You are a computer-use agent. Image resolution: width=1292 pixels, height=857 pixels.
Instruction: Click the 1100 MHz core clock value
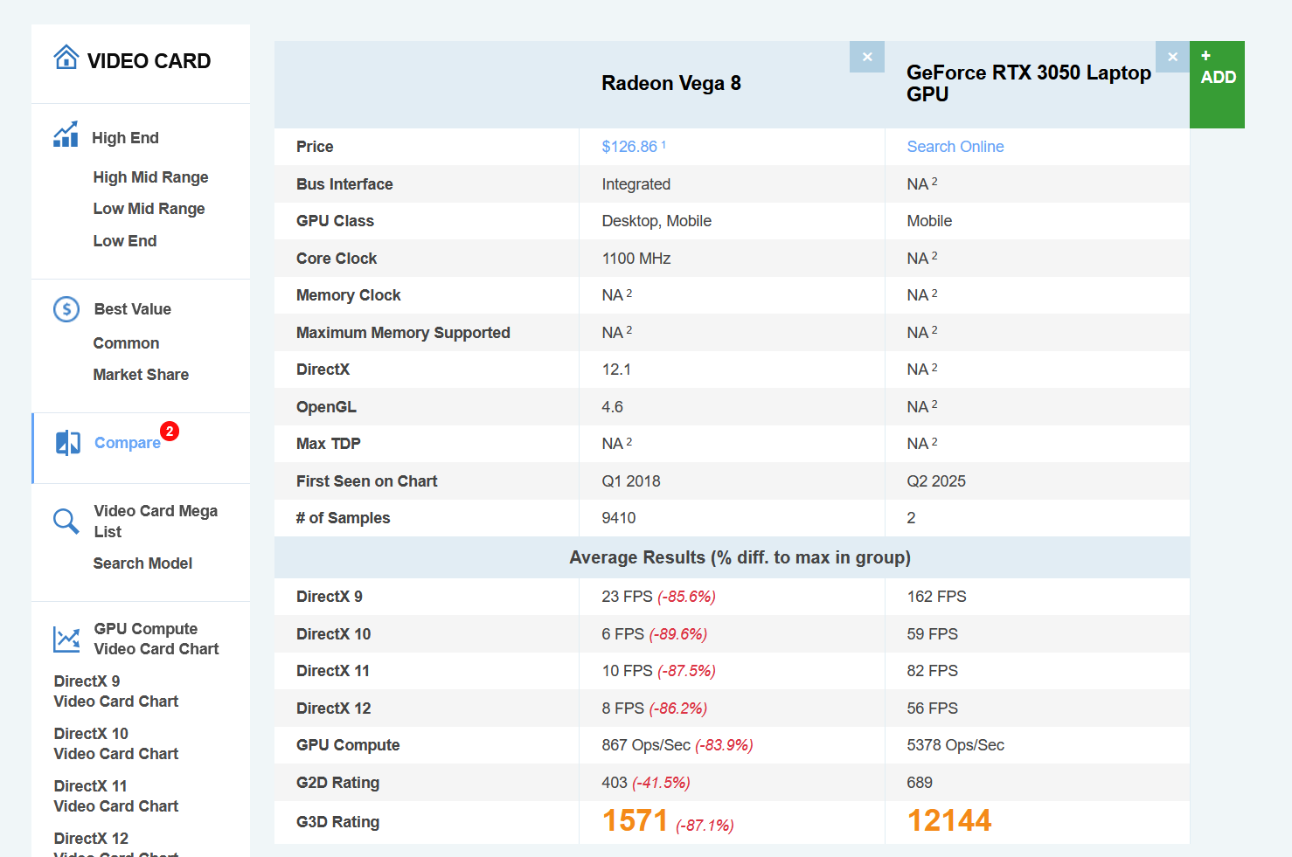[x=636, y=259]
